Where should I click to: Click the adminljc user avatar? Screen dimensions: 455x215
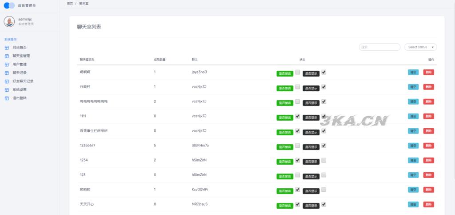coord(9,21)
